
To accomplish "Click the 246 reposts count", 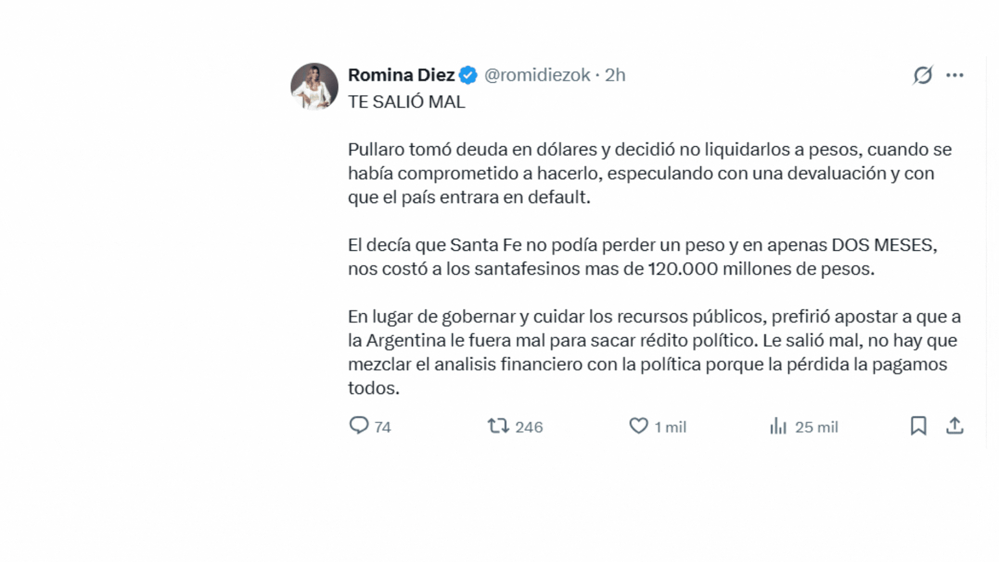I will pos(529,427).
